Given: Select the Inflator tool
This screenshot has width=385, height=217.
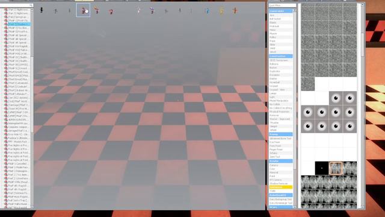Looking at the screenshot, I should (281, 153).
